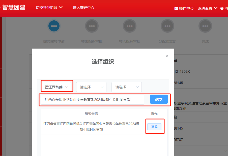Open the 团江西省委 dropdown
Screen dimensions: 228x156
[57, 87]
